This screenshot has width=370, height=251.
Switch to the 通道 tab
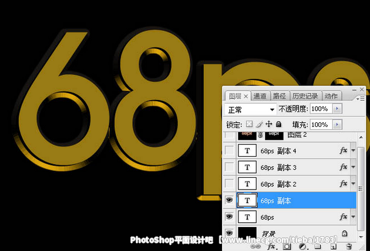coord(260,96)
